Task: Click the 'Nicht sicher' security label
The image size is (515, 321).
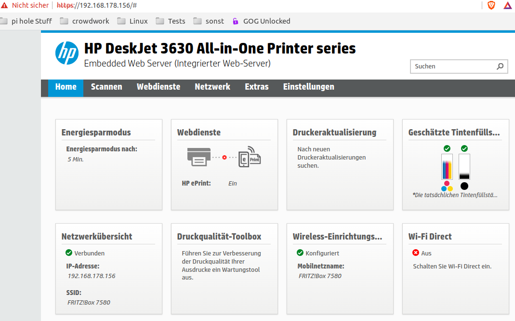Action: pos(30,5)
